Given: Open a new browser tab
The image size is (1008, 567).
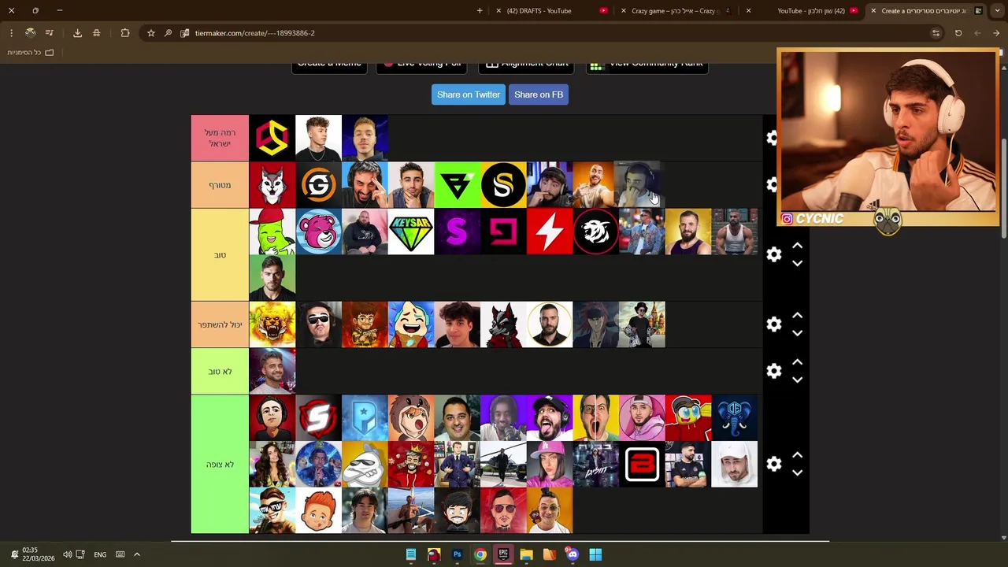Looking at the screenshot, I should (x=480, y=11).
